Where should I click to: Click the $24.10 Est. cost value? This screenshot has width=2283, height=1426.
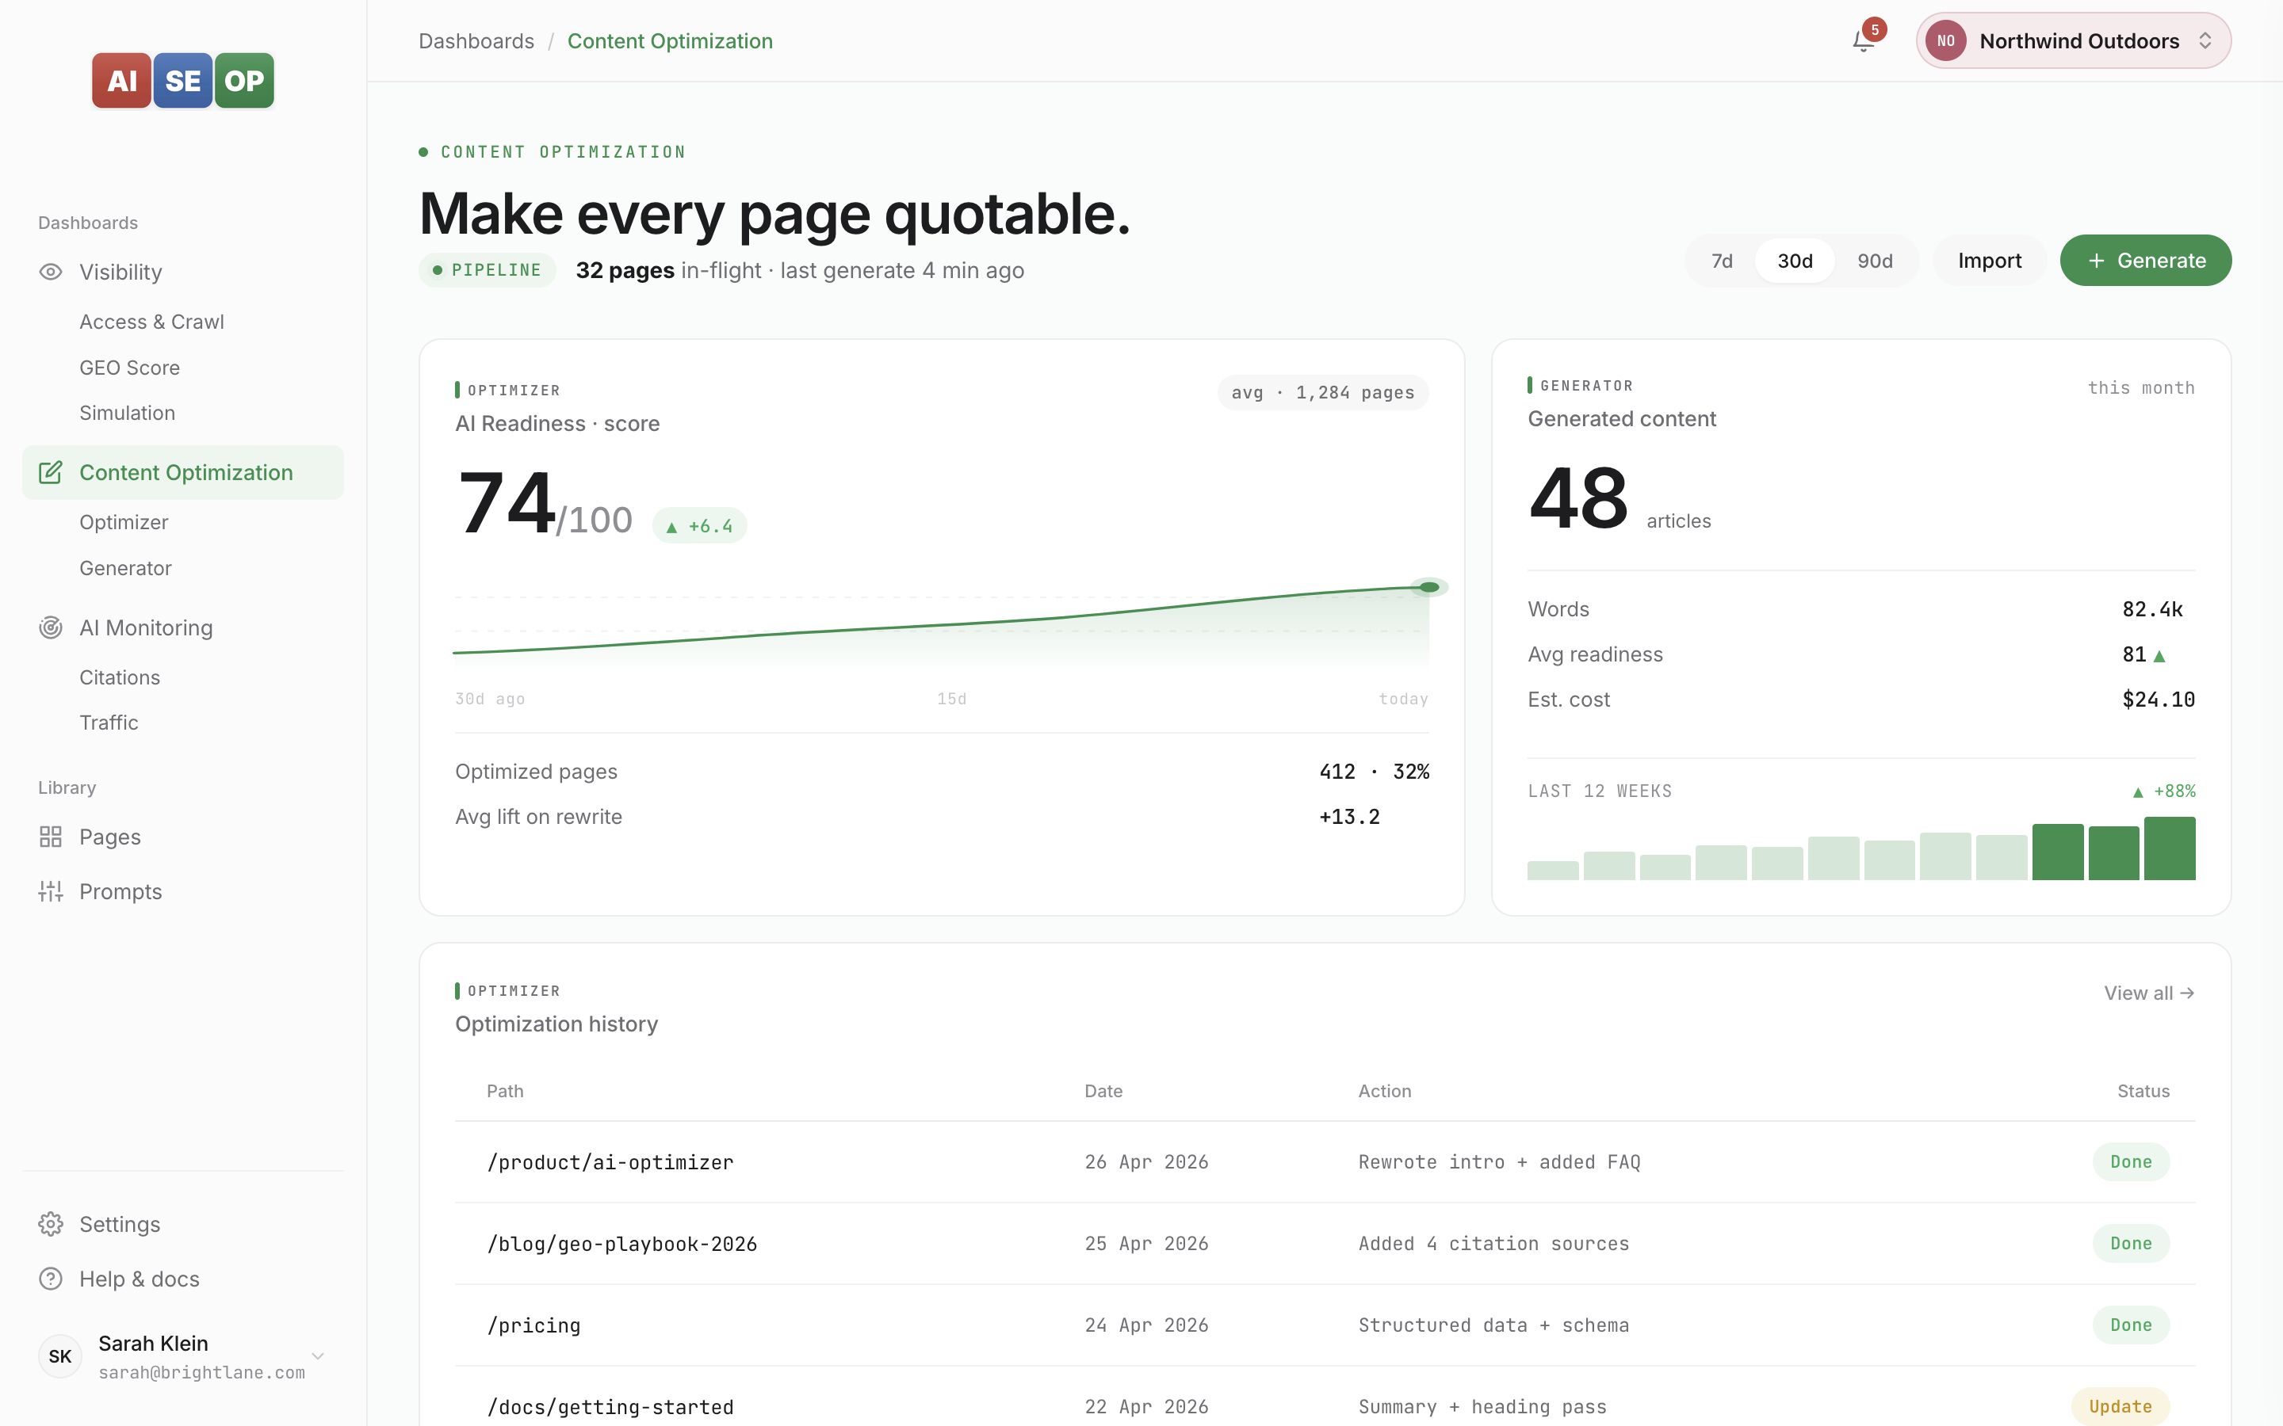(x=2159, y=700)
